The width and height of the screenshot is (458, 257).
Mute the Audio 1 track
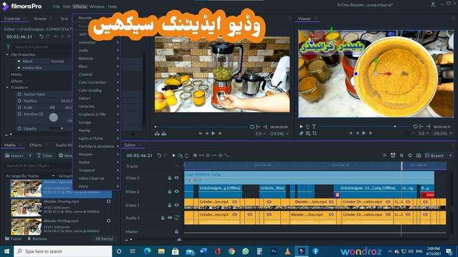(170, 217)
